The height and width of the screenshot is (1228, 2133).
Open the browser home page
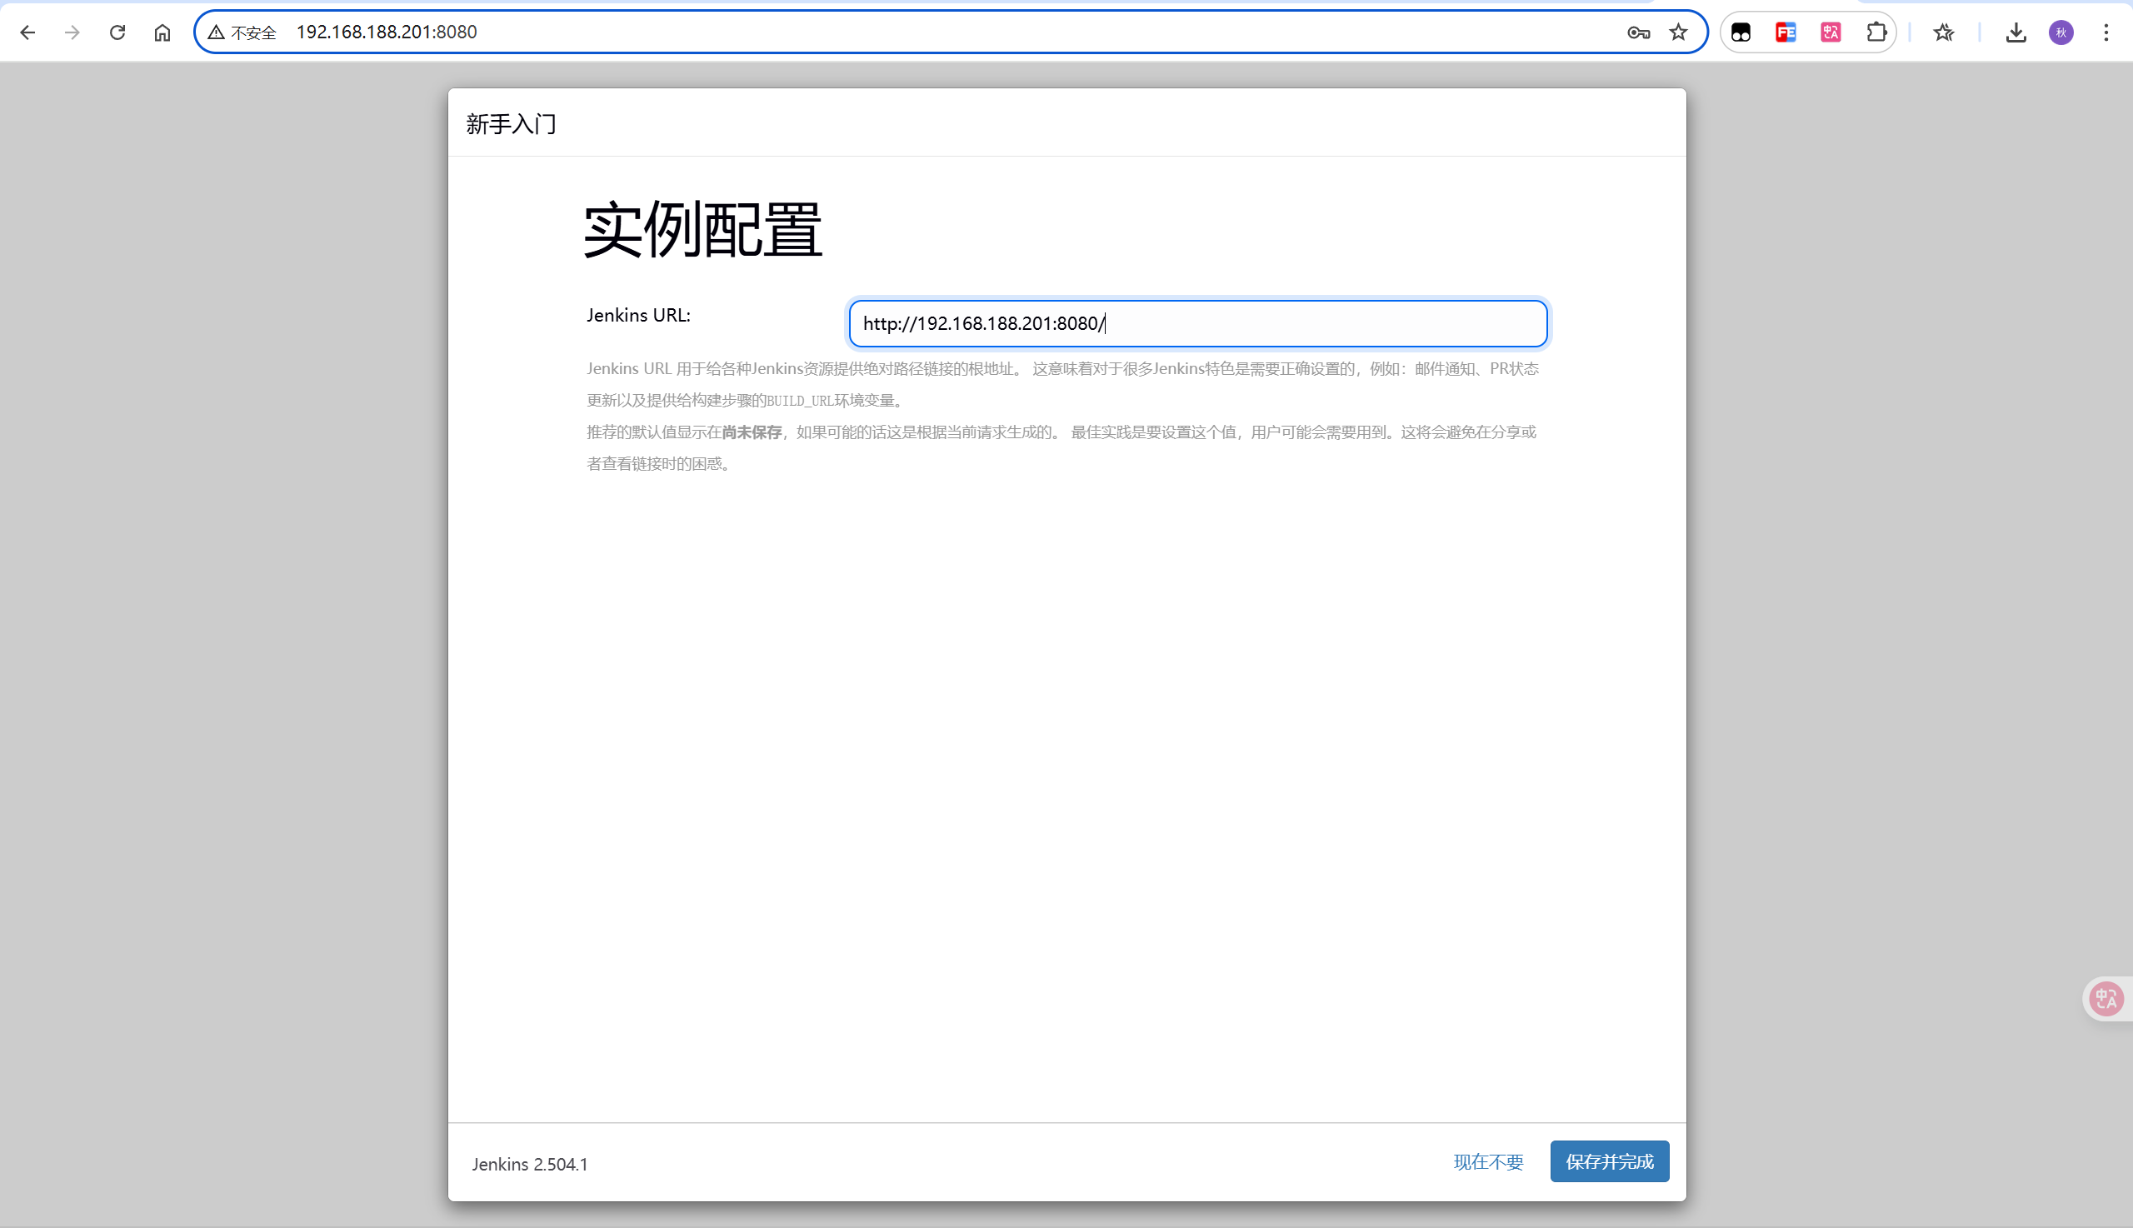point(162,32)
